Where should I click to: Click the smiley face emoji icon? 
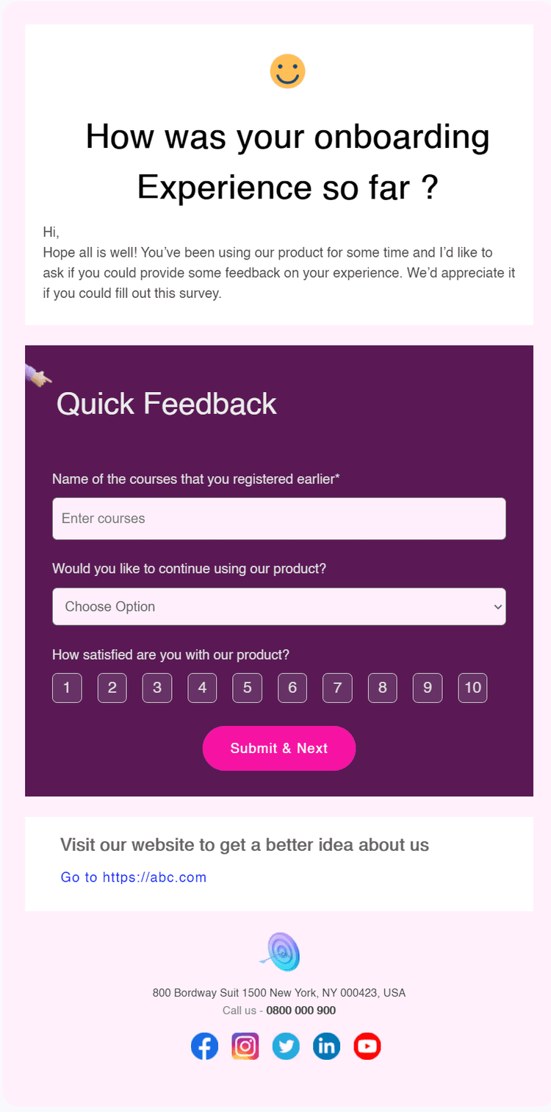tap(287, 71)
